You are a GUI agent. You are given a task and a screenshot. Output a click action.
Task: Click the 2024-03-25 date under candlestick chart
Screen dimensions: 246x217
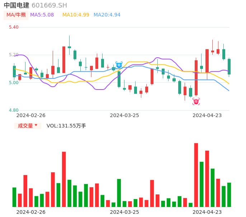point(124,115)
